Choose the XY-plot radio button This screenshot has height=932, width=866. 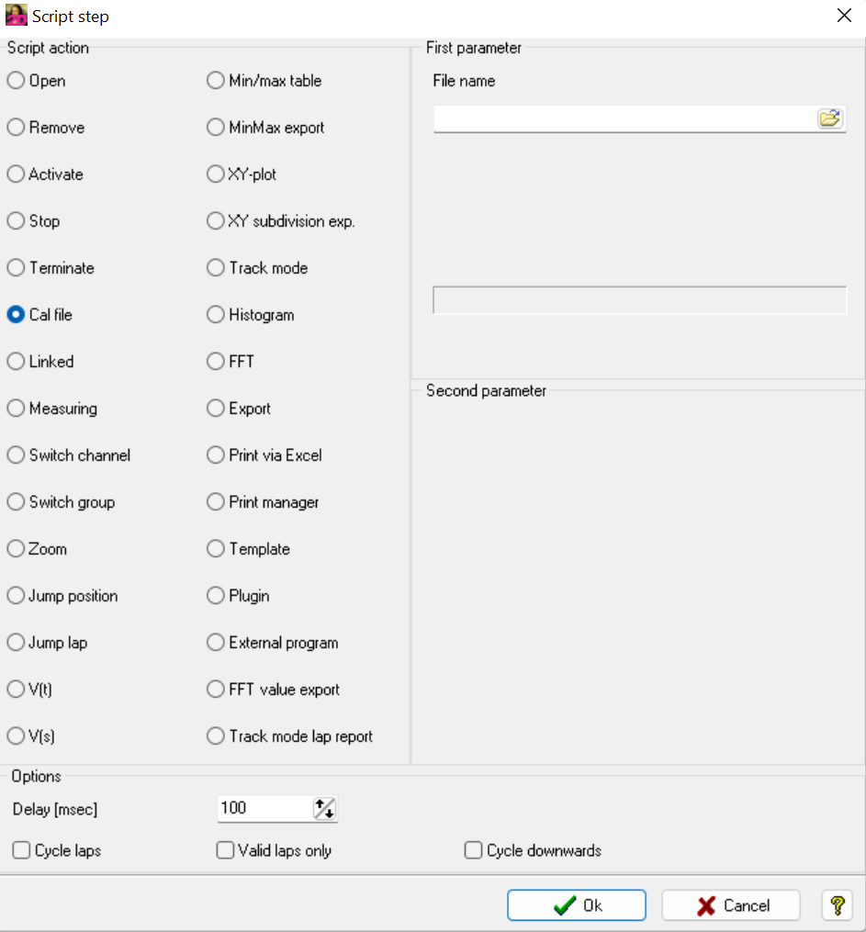[x=216, y=174]
